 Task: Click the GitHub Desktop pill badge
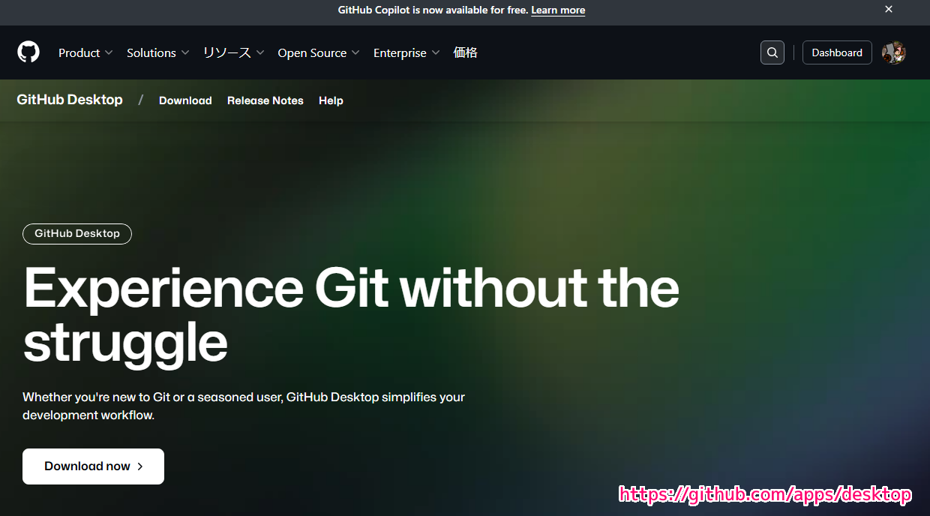[76, 233]
